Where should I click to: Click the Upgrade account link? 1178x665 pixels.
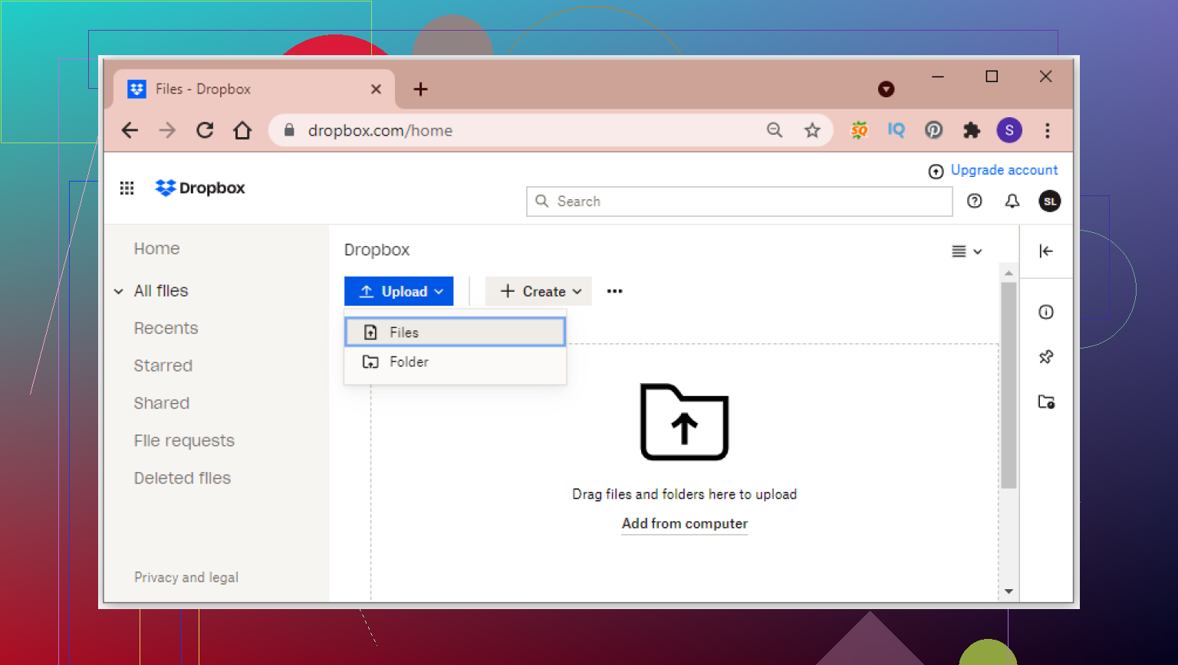pos(1004,170)
